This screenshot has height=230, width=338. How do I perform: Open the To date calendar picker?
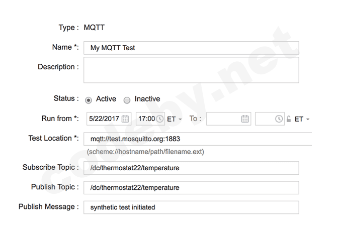coord(245,119)
